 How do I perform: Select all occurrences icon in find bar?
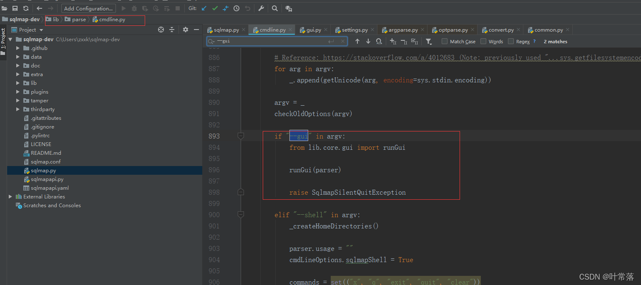tap(415, 41)
